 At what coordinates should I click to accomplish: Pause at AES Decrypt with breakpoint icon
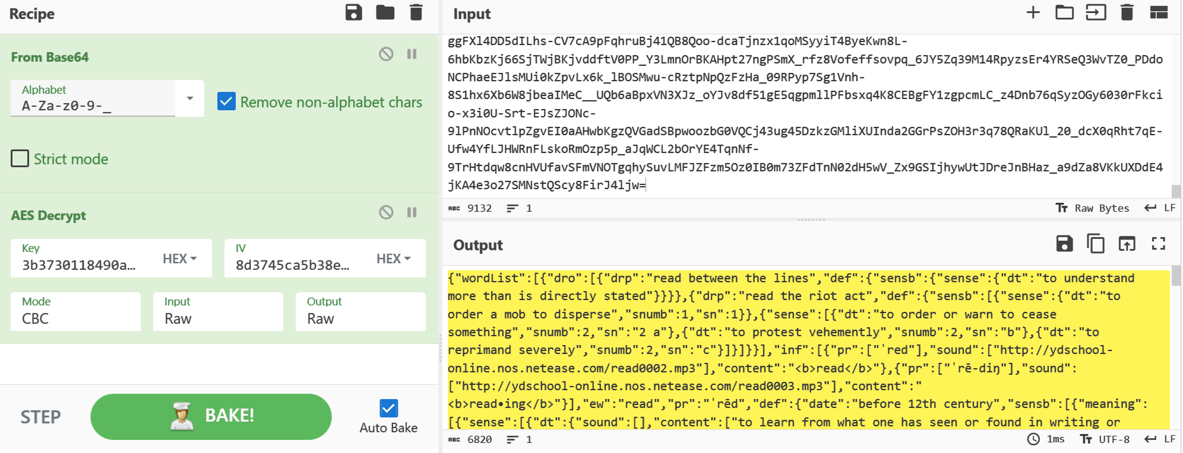412,212
